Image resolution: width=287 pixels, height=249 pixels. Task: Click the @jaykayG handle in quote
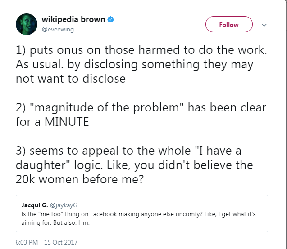pyautogui.click(x=62, y=205)
